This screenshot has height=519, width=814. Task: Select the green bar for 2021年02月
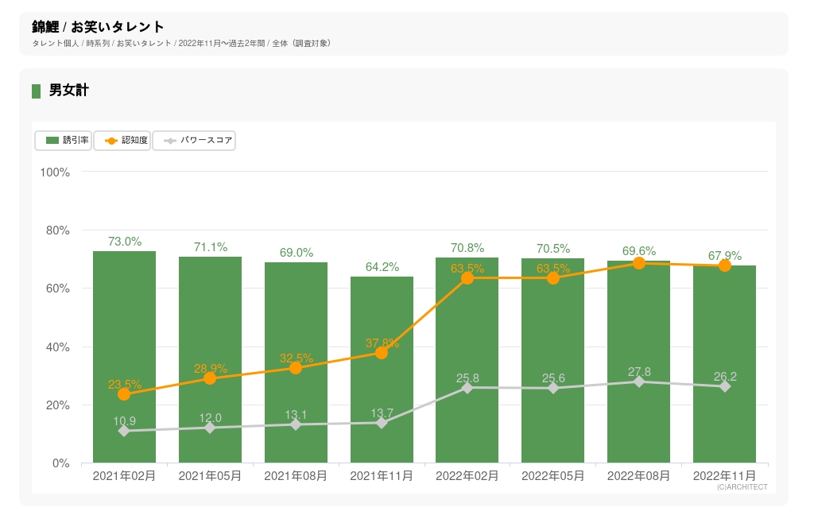[124, 318]
